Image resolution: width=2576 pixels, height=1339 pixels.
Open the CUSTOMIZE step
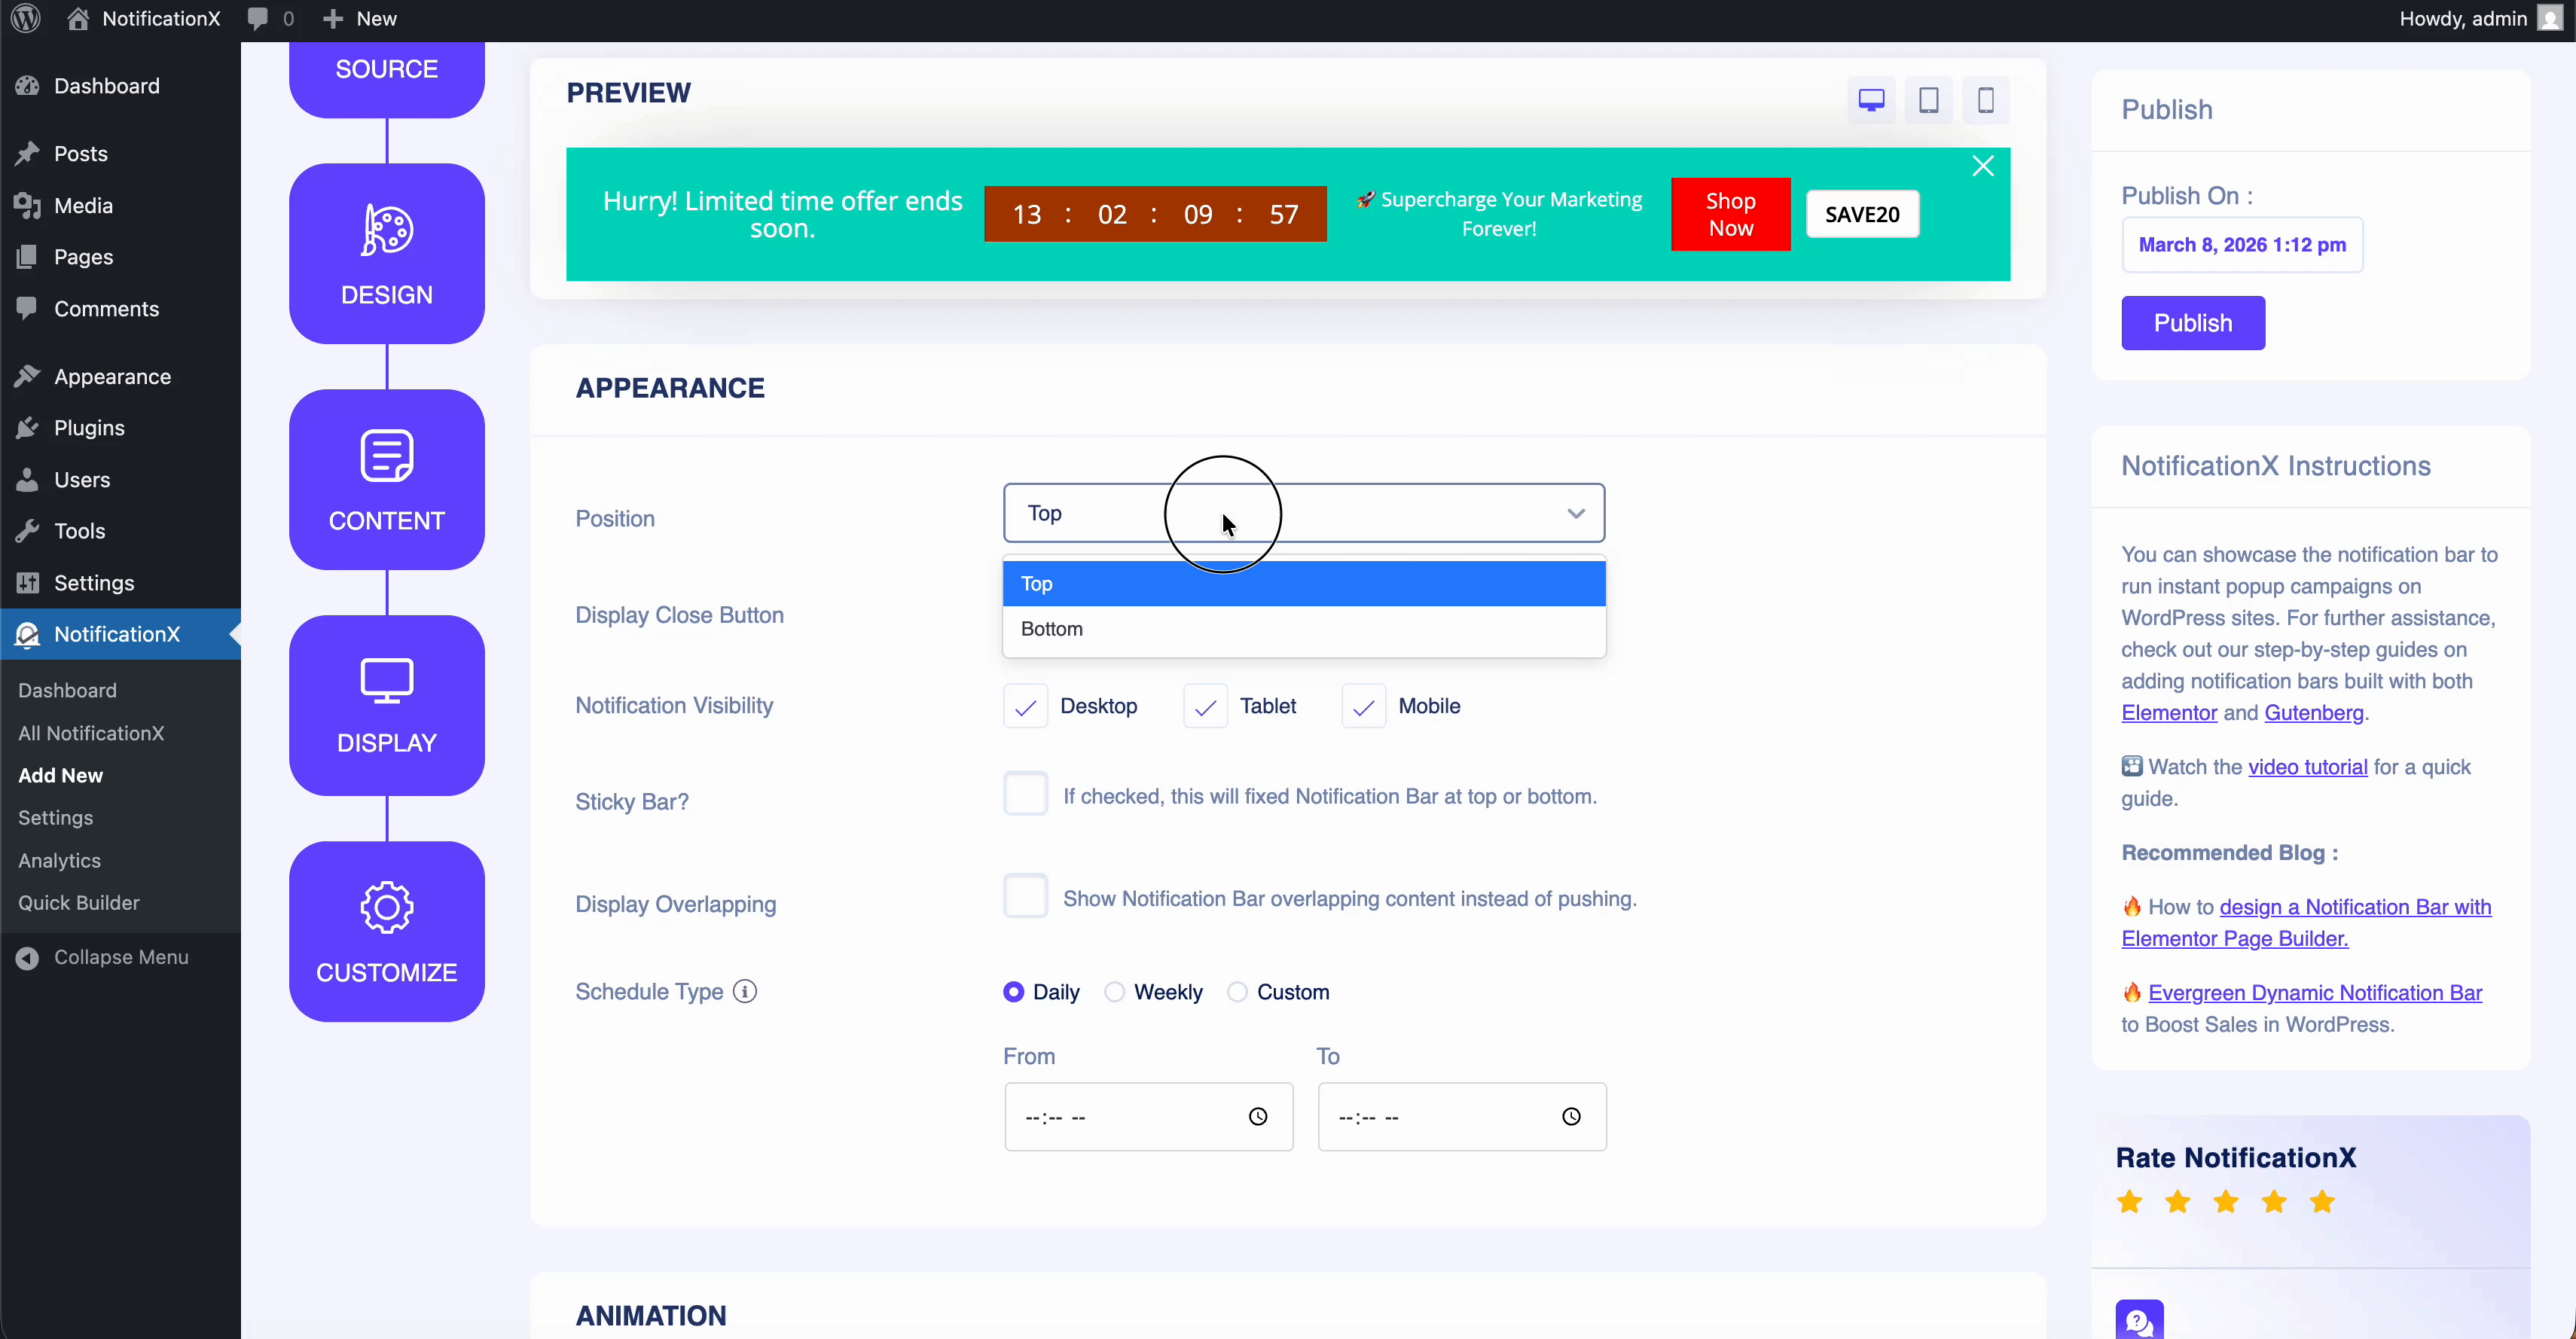pyautogui.click(x=386, y=931)
